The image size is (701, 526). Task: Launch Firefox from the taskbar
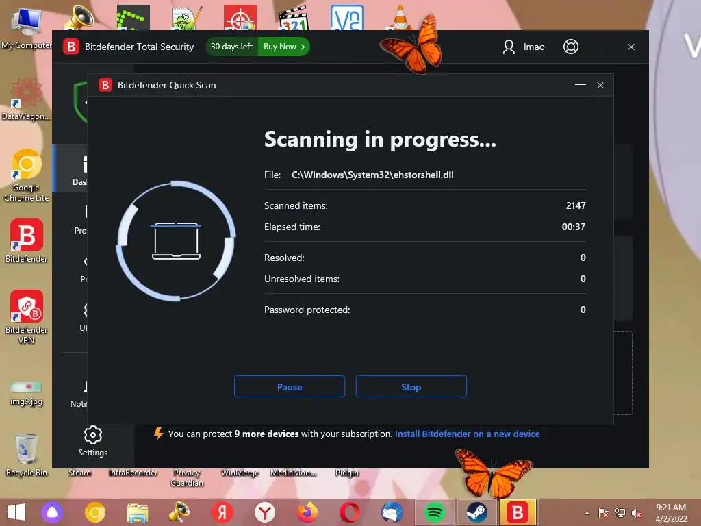(x=307, y=512)
